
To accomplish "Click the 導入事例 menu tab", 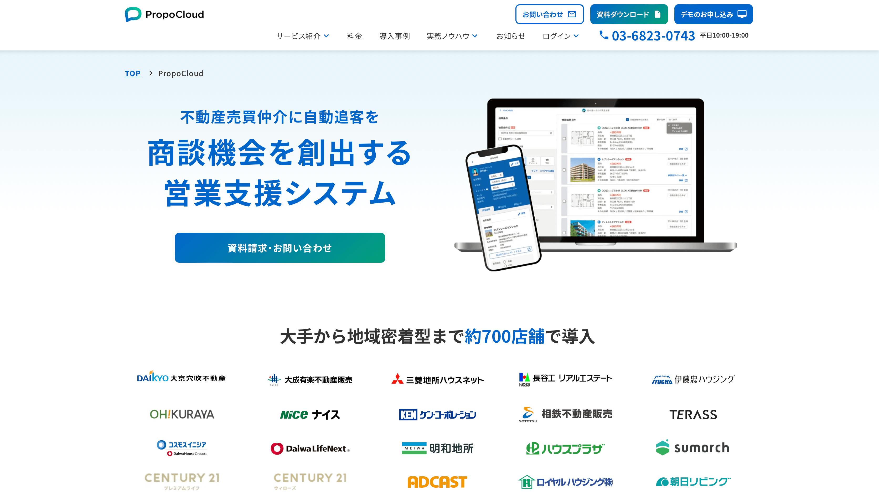I will 394,36.
